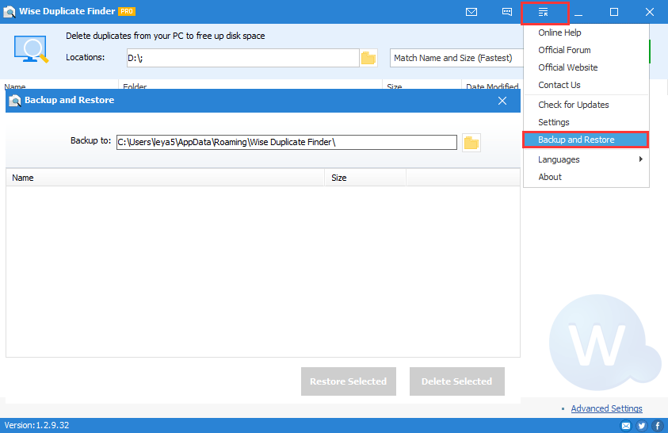The height and width of the screenshot is (433, 668).
Task: Expand the Languages submenu
Action: pos(586,159)
